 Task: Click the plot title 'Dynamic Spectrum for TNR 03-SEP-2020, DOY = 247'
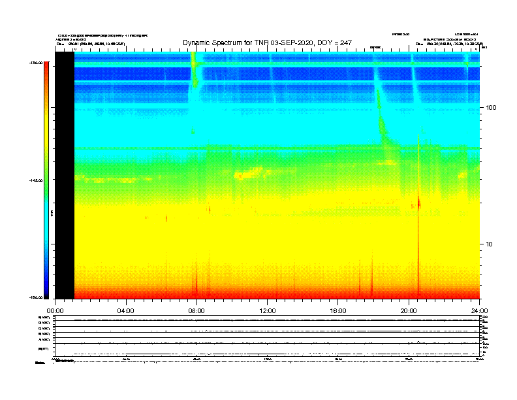(x=267, y=42)
